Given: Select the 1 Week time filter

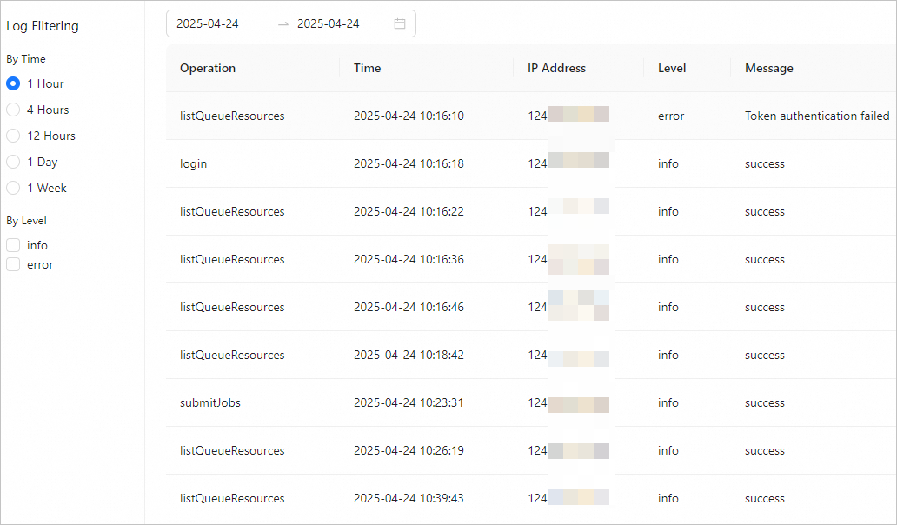Looking at the screenshot, I should tap(13, 188).
